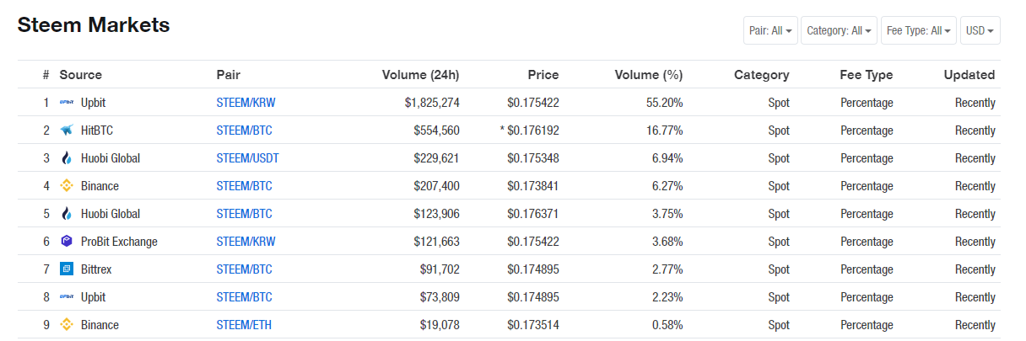Image resolution: width=1026 pixels, height=341 pixels.
Task: Select the 3.75% volume share cell
Action: tap(668, 214)
